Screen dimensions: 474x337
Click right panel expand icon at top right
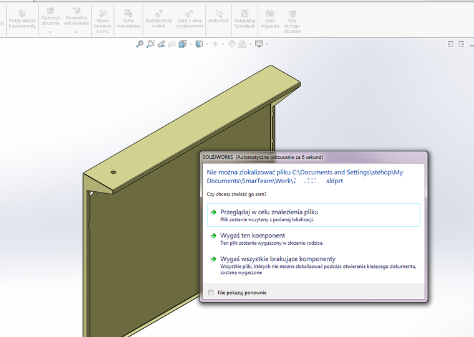pos(462,44)
